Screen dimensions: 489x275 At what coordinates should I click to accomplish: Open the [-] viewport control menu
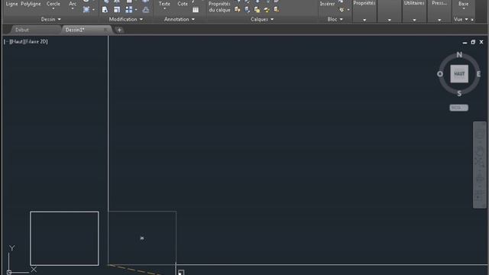[x=6, y=41]
